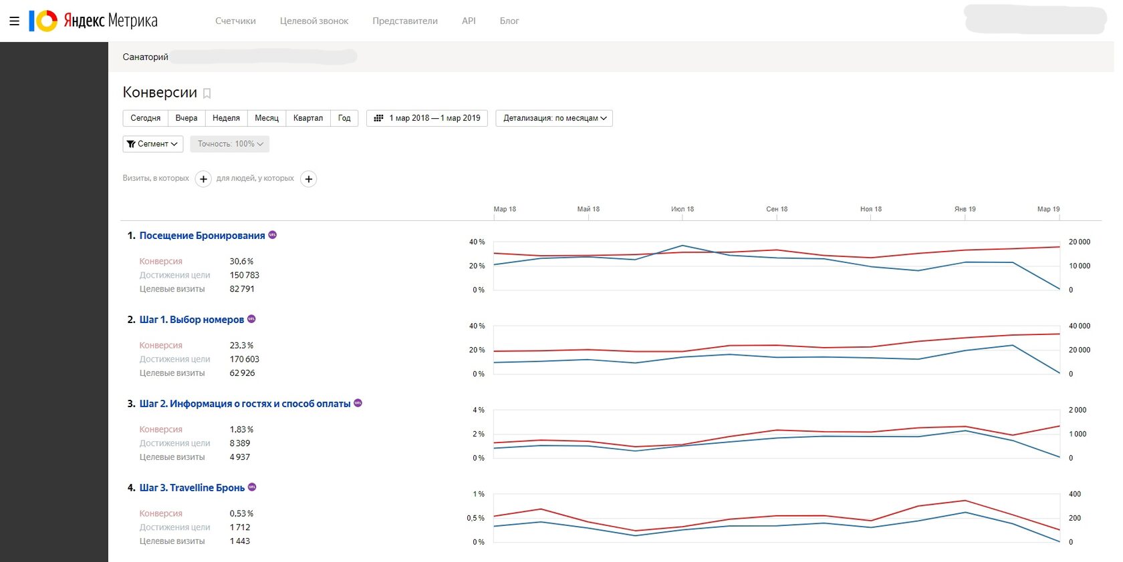This screenshot has height=562, width=1123.
Task: Click the URL badge icon beside Шаг 2. Информация о гостях
Action: pos(358,403)
